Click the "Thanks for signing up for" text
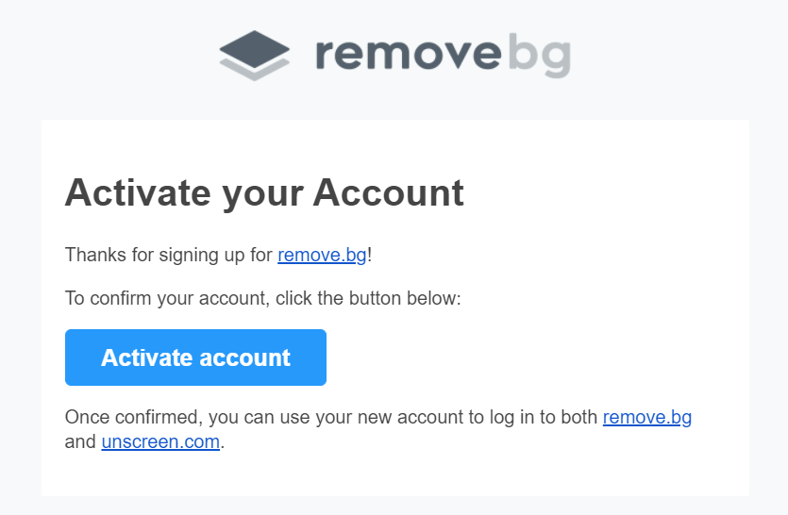The image size is (788, 515). (x=169, y=256)
